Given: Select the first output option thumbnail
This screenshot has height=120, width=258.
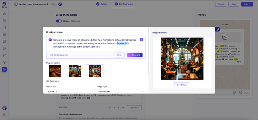Looking at the screenshot, I should pyautogui.click(x=55, y=71).
